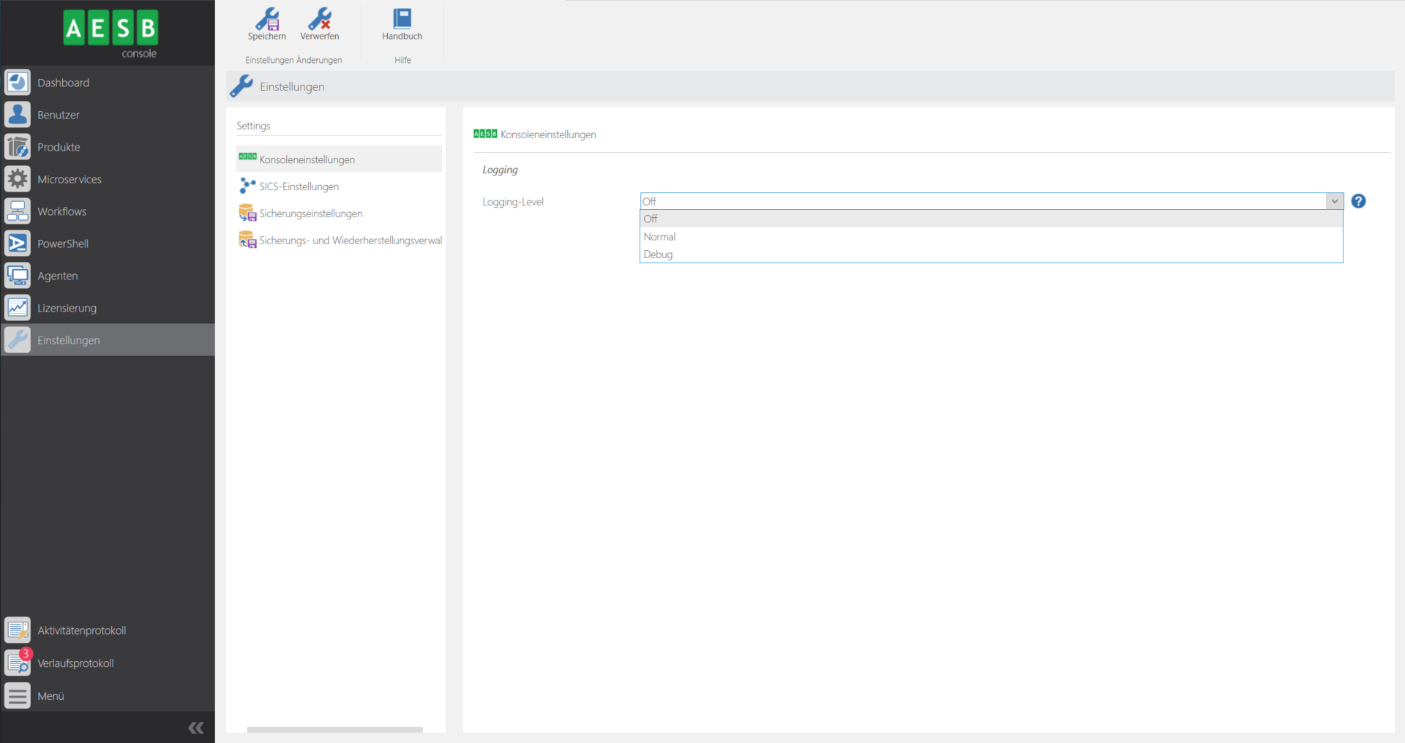The width and height of the screenshot is (1405, 743).
Task: Click the Speichern save icon
Action: [x=266, y=20]
